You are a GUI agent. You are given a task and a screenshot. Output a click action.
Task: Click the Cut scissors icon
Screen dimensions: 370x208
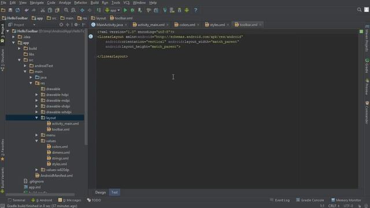click(42, 10)
